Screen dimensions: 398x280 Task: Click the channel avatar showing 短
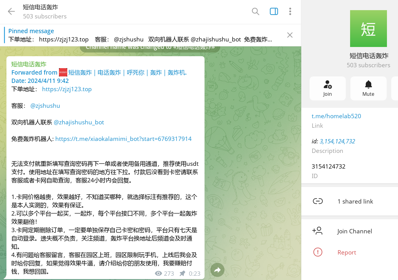point(368,28)
